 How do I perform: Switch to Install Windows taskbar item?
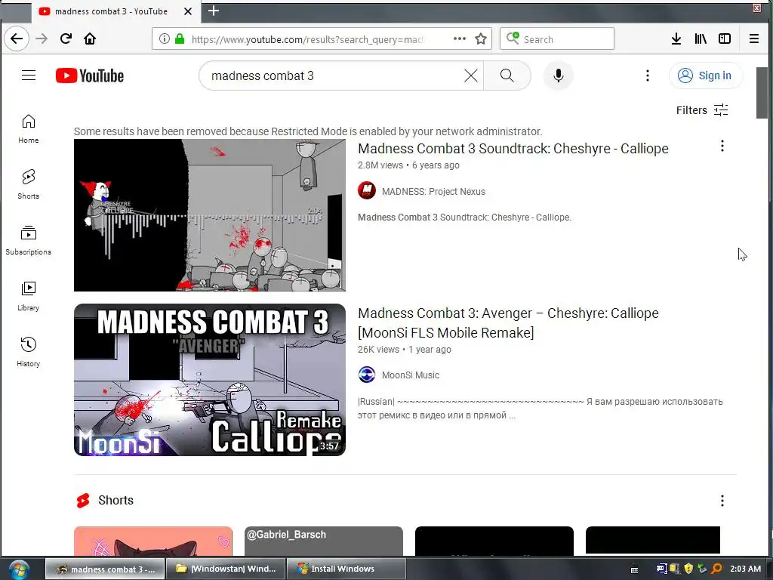346,569
